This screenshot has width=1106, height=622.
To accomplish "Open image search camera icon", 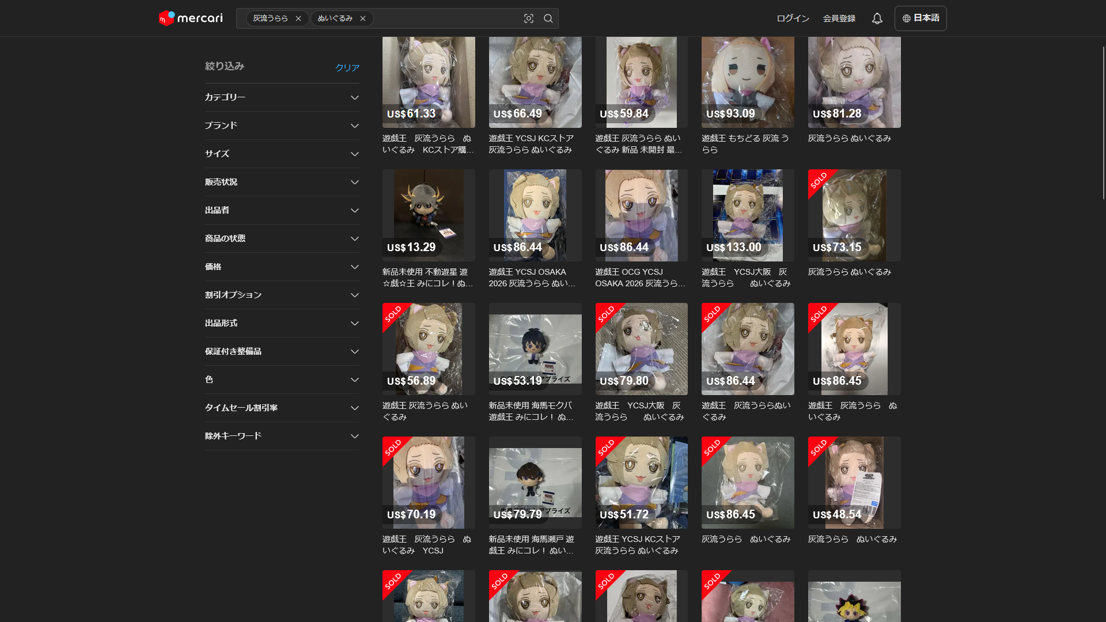I will pos(529,18).
